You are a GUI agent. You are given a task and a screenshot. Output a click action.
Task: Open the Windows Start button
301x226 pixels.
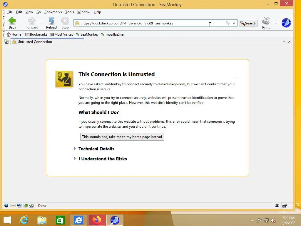coord(7,220)
